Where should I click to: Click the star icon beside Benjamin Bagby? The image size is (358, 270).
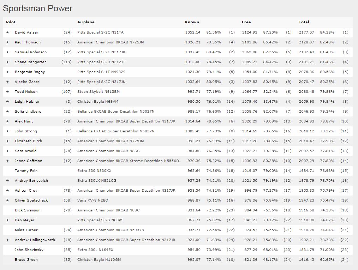(x=7, y=72)
